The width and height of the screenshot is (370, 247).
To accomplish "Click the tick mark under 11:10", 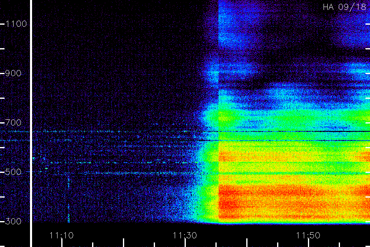I will 62,243.
